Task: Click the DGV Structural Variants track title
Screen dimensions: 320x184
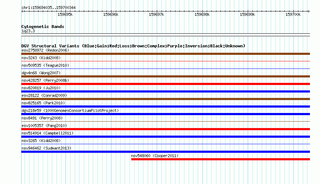Action: pos(133,46)
